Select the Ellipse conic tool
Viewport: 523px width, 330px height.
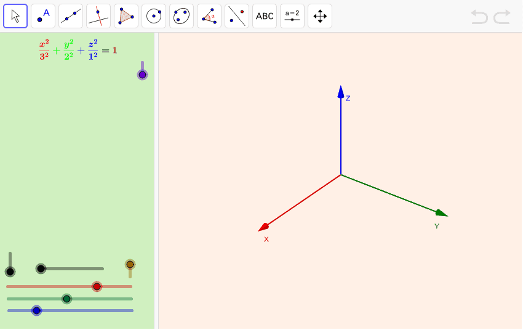click(182, 16)
